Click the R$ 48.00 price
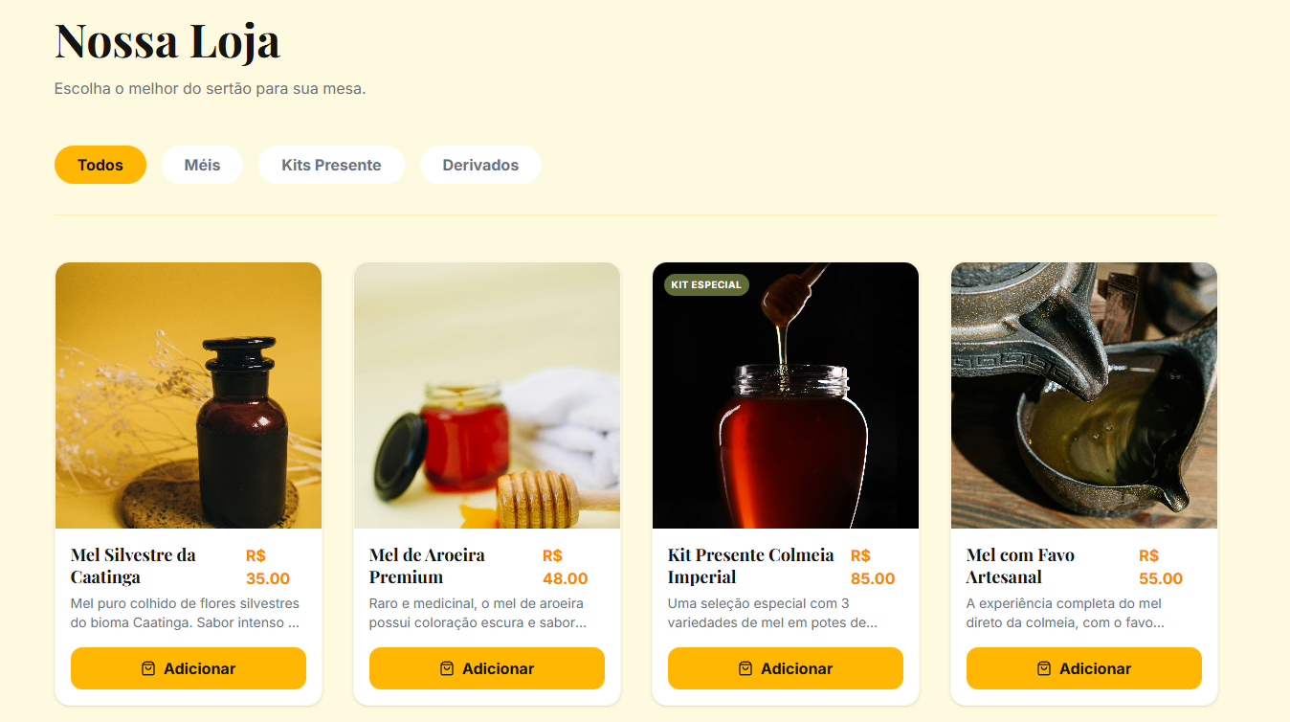The width and height of the screenshot is (1290, 722). click(565, 567)
